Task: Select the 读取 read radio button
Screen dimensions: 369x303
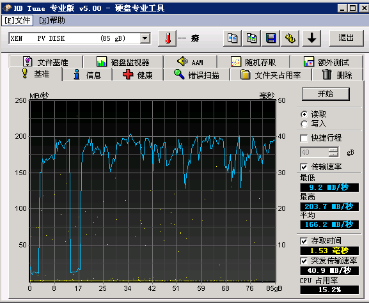Action: click(304, 114)
